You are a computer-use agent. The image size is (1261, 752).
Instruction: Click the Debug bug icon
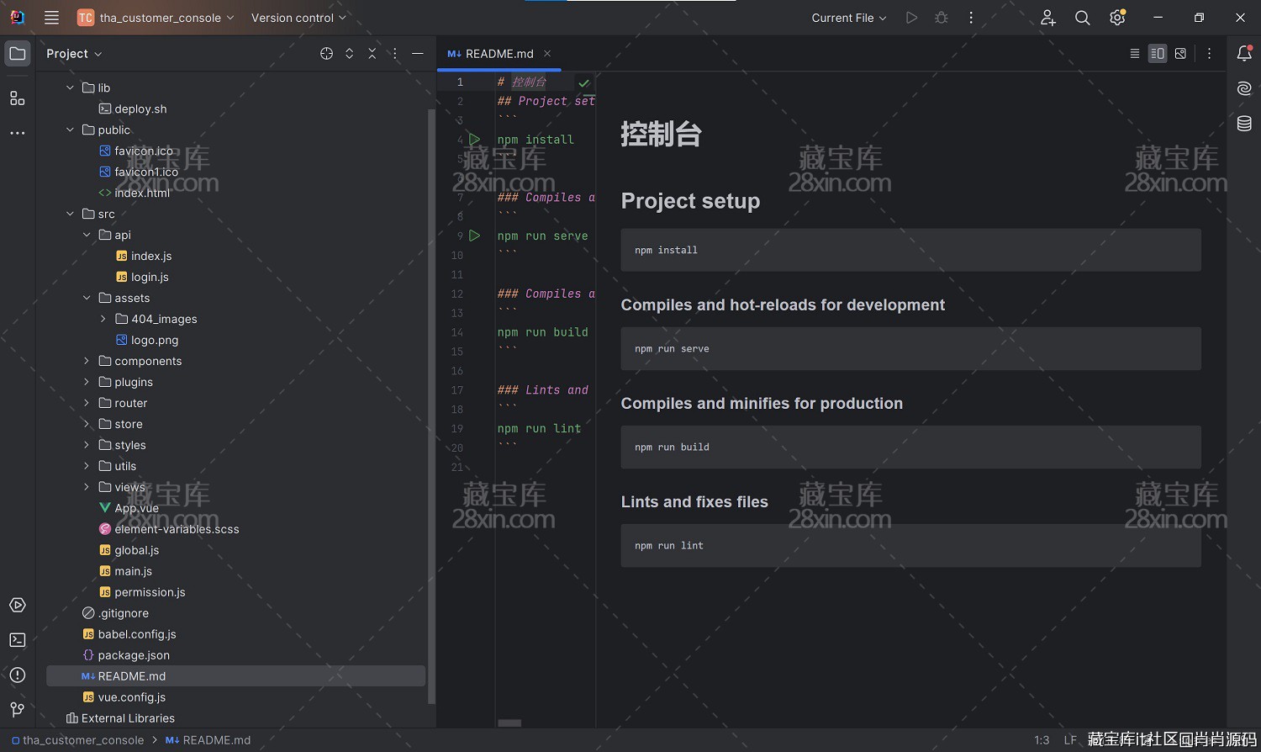click(942, 18)
